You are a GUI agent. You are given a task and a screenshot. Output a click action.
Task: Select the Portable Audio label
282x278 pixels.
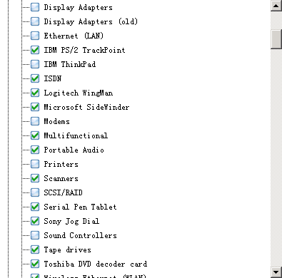tap(74, 150)
